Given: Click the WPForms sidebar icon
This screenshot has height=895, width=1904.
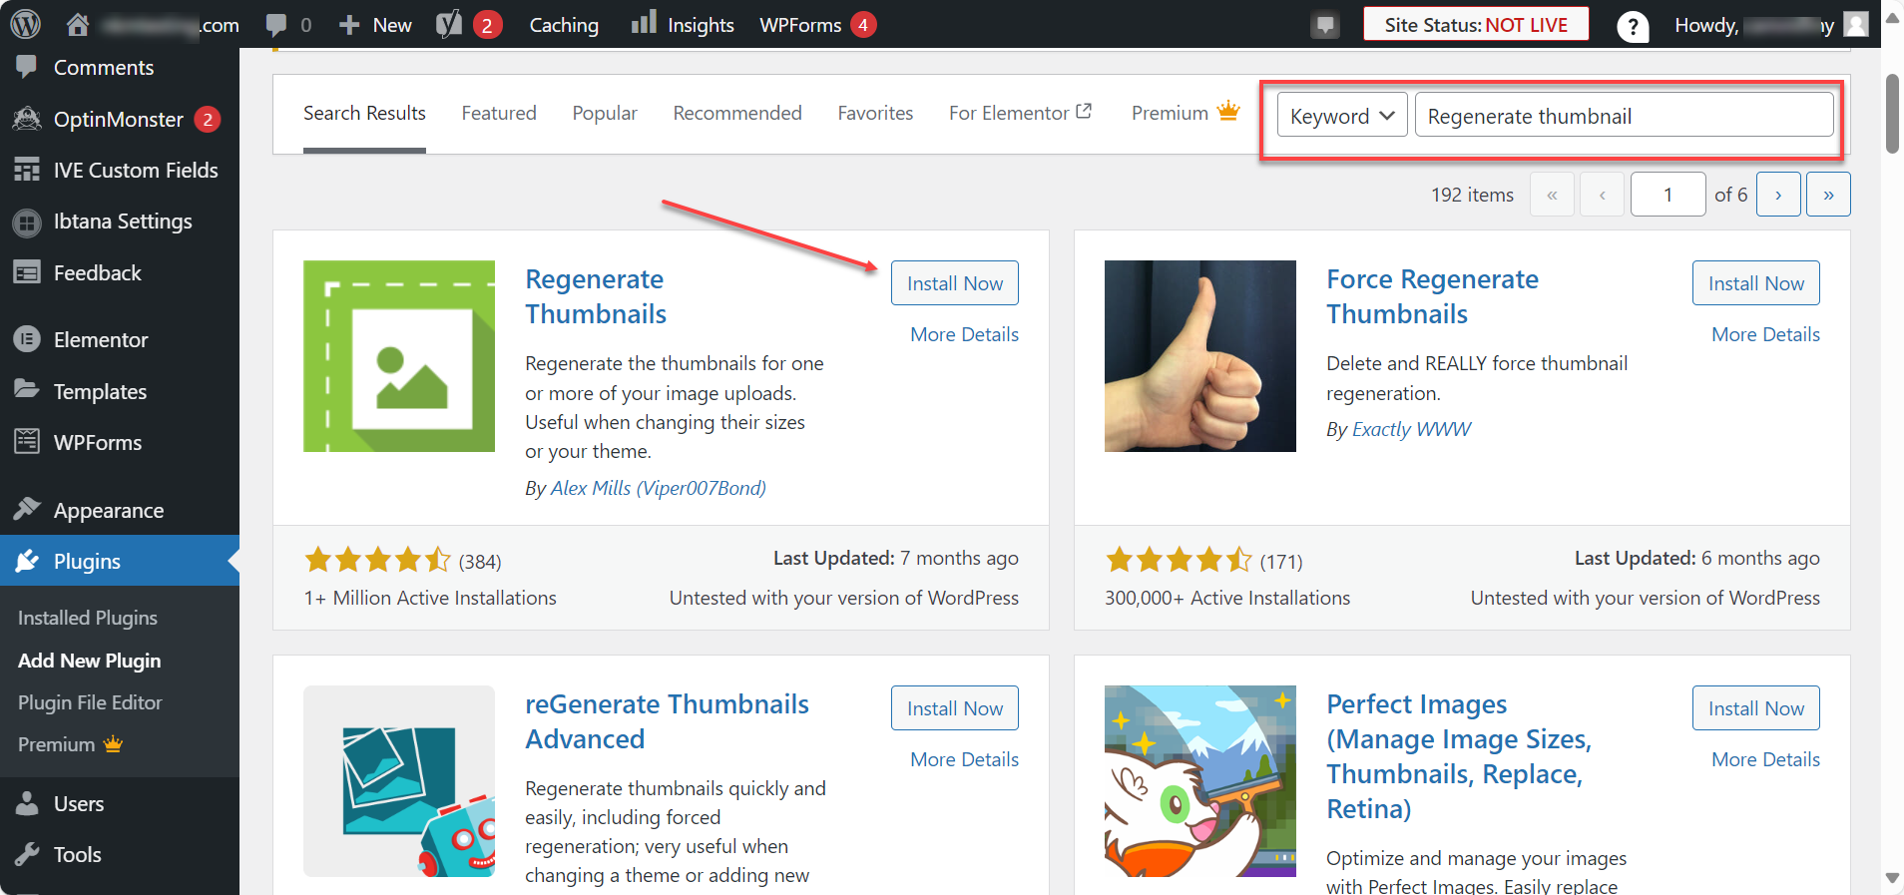Looking at the screenshot, I should tap(27, 441).
